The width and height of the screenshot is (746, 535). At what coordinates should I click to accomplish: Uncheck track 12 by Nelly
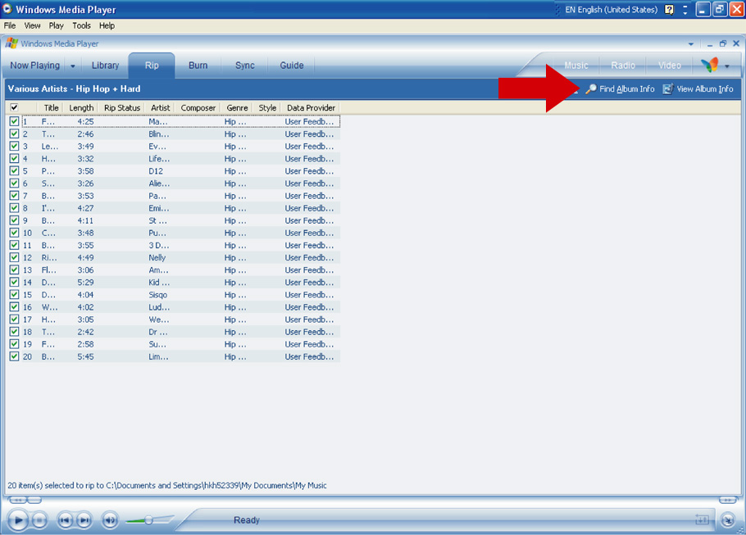[14, 257]
